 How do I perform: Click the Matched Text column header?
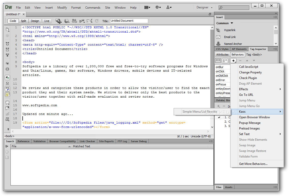(140, 146)
